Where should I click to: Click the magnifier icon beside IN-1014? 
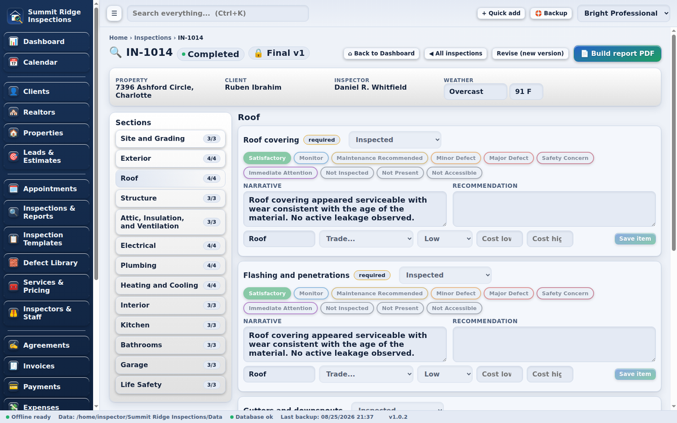pyautogui.click(x=116, y=52)
